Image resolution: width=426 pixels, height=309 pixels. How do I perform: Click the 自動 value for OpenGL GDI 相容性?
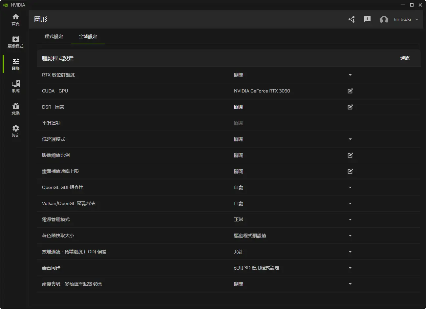tap(239, 187)
